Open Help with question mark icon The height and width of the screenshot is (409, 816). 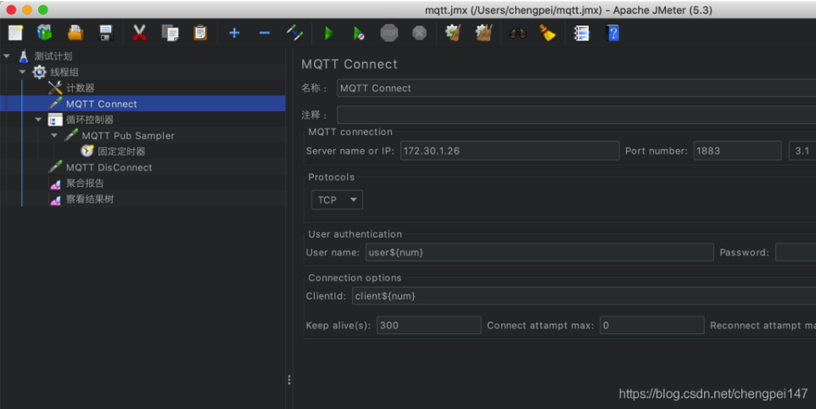point(613,33)
